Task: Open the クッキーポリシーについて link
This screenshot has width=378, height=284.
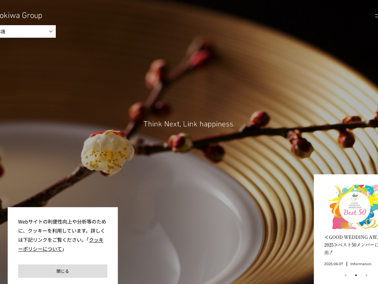Action: click(61, 244)
